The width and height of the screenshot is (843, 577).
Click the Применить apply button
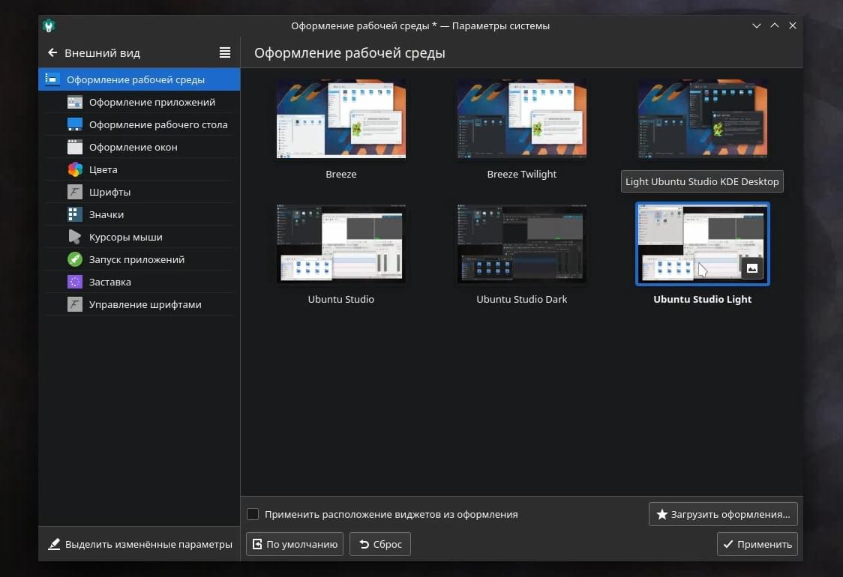757,544
